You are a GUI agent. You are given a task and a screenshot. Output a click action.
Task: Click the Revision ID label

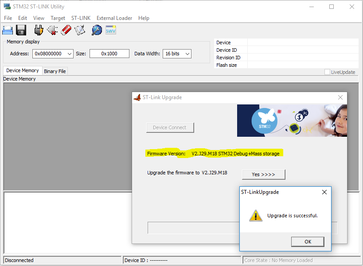(228, 58)
